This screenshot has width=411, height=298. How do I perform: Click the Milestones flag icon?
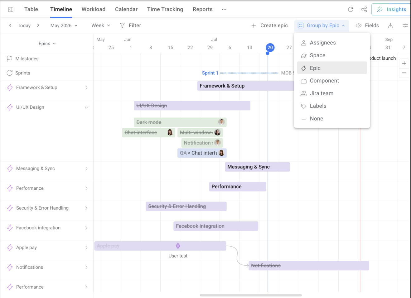pyautogui.click(x=10, y=59)
